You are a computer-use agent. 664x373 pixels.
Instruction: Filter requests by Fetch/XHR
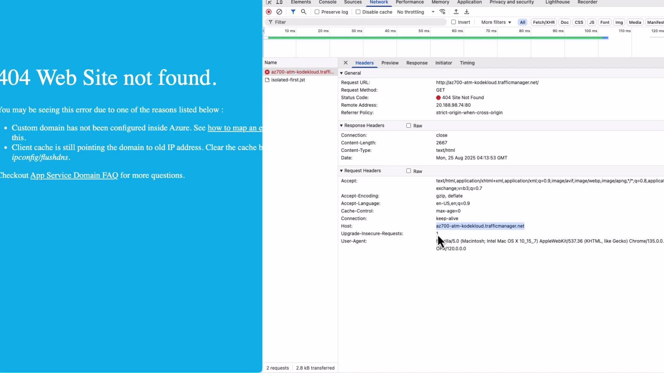pyautogui.click(x=544, y=22)
